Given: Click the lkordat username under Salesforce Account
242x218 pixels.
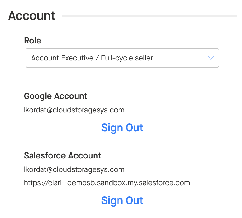Looking at the screenshot, I should point(35,169).
